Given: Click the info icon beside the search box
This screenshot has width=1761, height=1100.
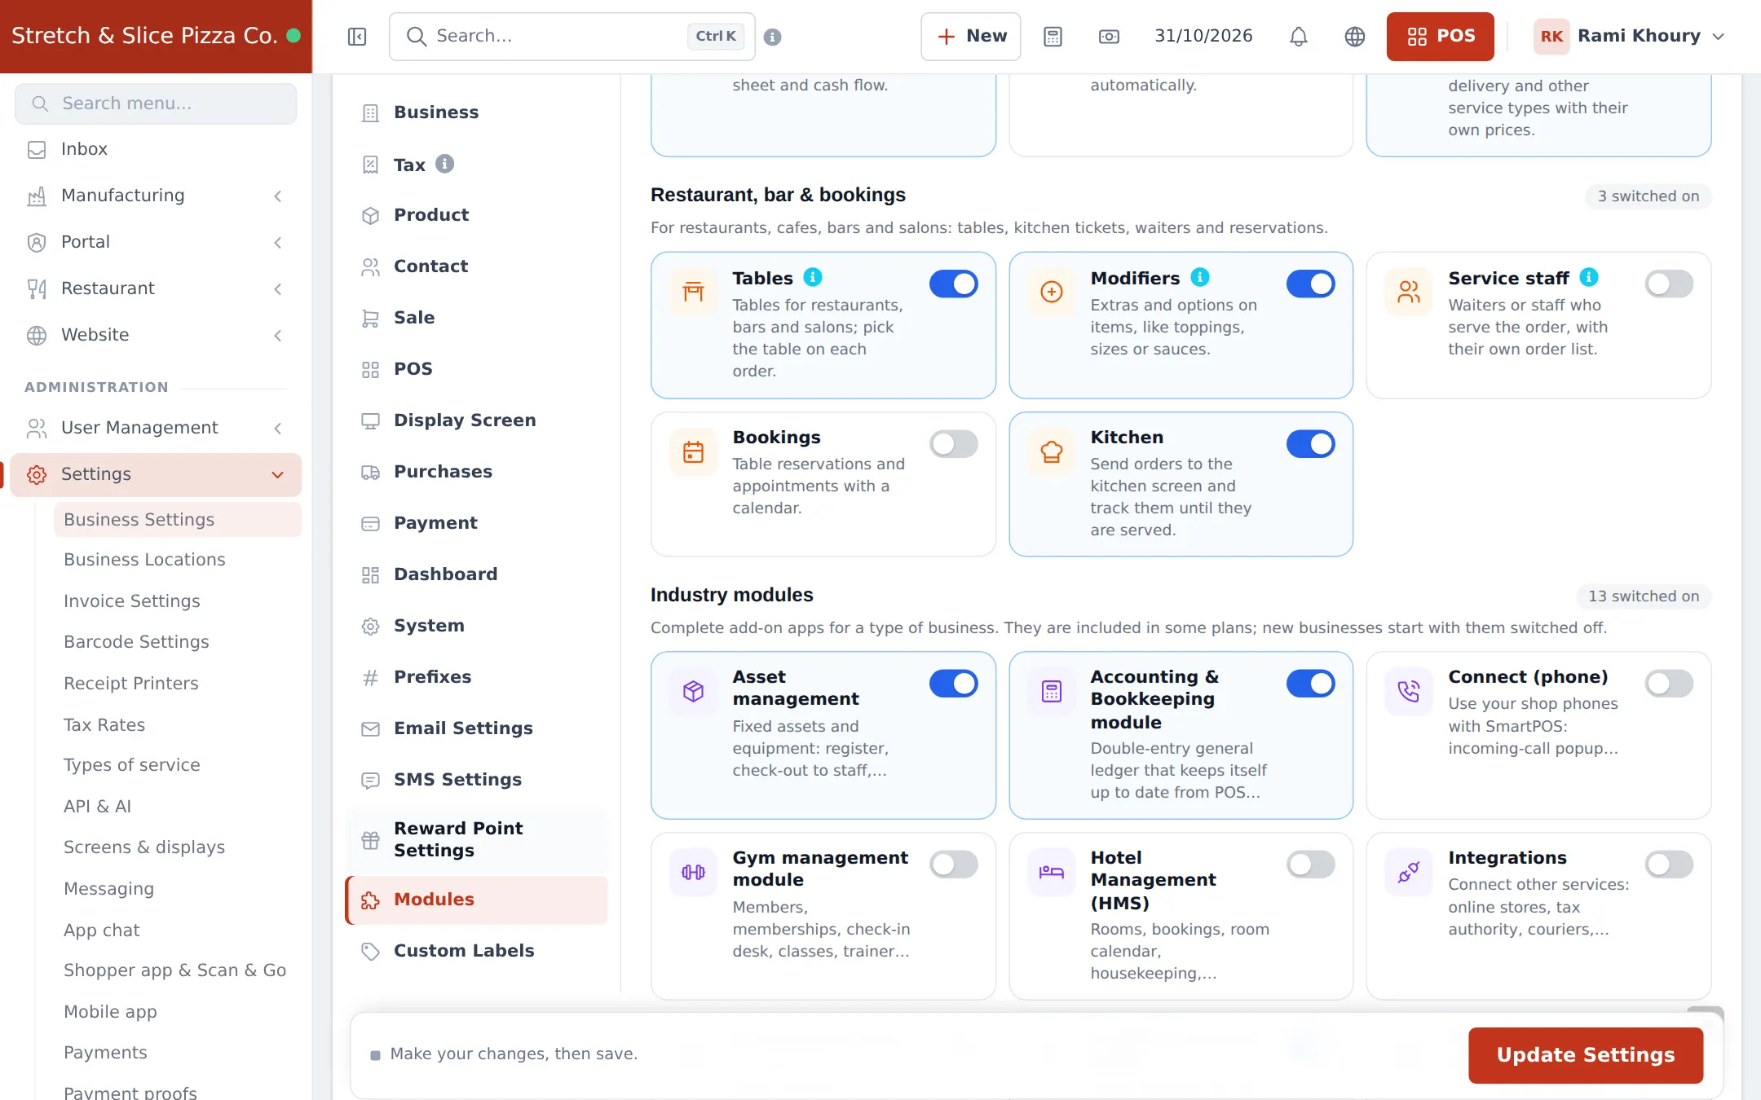Looking at the screenshot, I should (x=773, y=37).
